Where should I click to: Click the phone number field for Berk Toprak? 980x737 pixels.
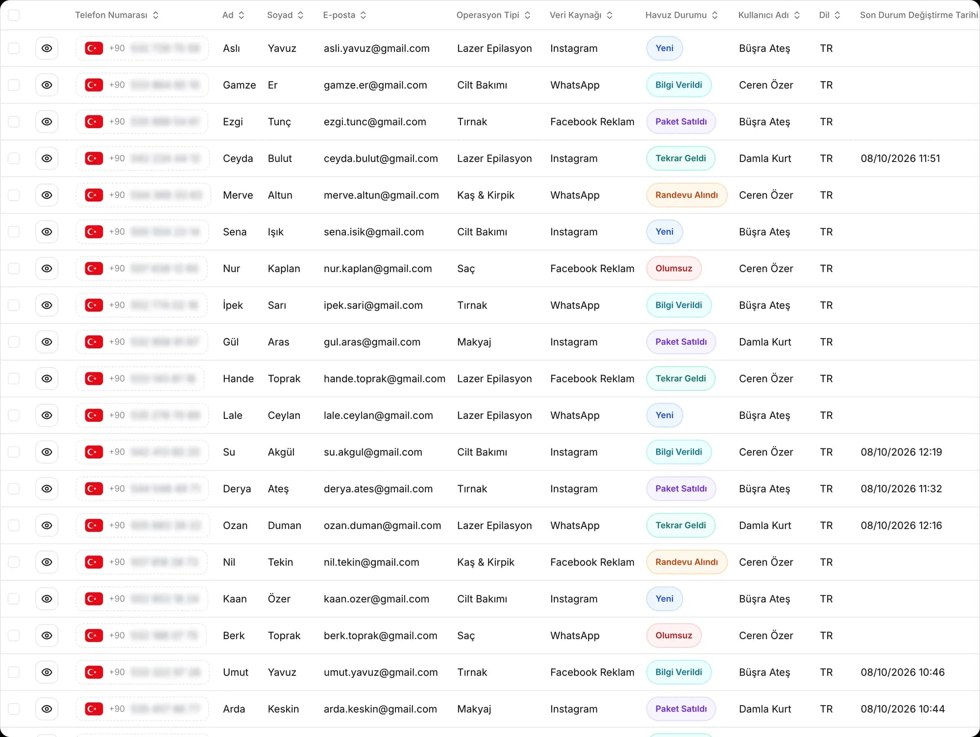point(142,636)
